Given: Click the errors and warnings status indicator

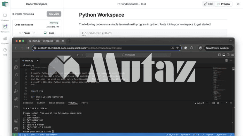Looking at the screenshot, I should [x=24, y=135].
